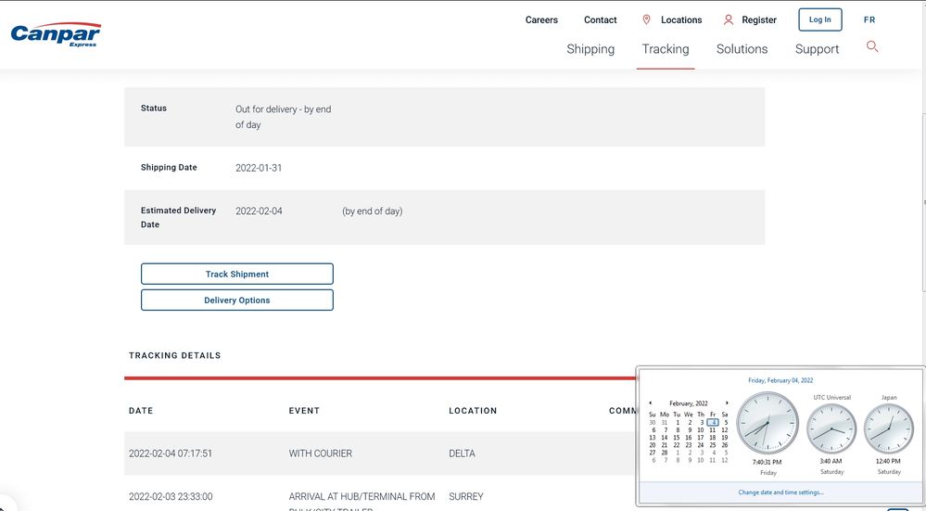Click the February, 2022 calendar header
The image size is (926, 511).
689,403
